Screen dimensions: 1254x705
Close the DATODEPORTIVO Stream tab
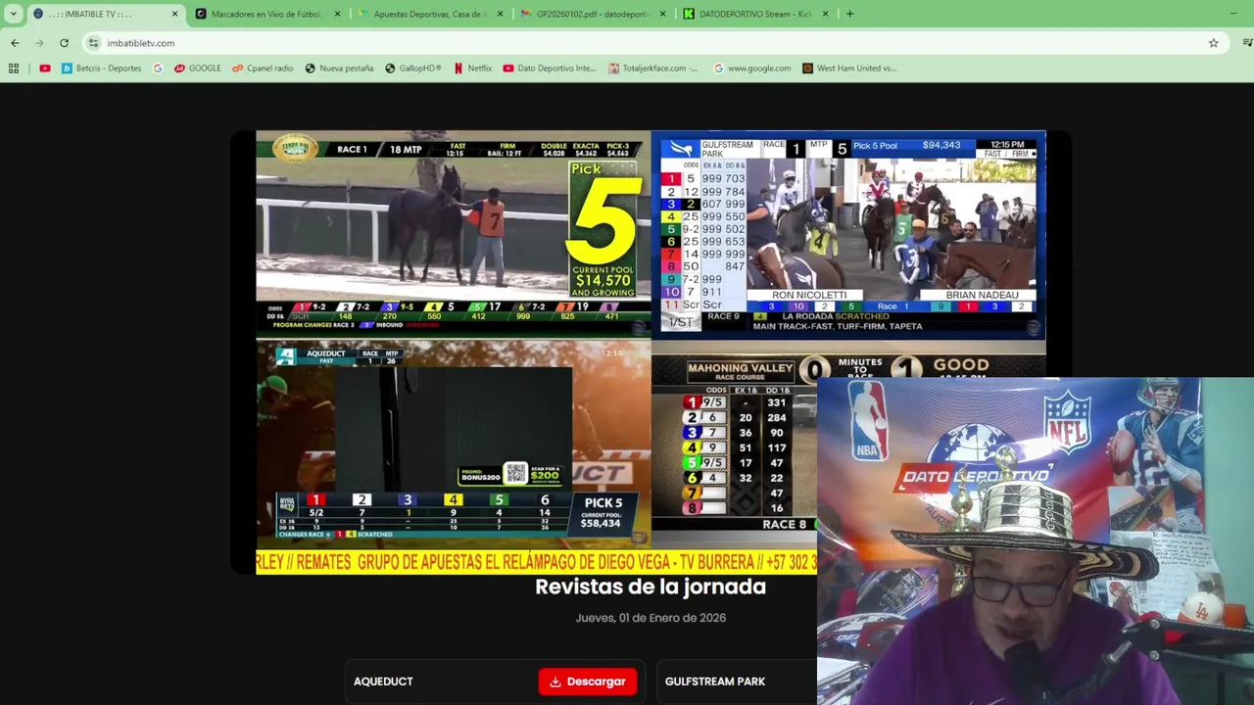[825, 14]
